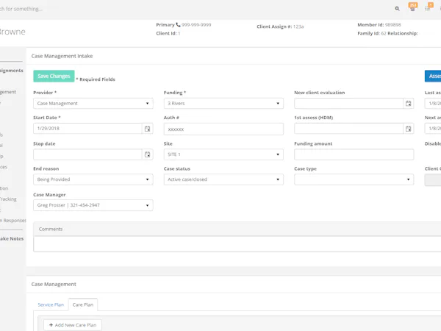Click the primary phone number 999-999-9999

coord(196,25)
